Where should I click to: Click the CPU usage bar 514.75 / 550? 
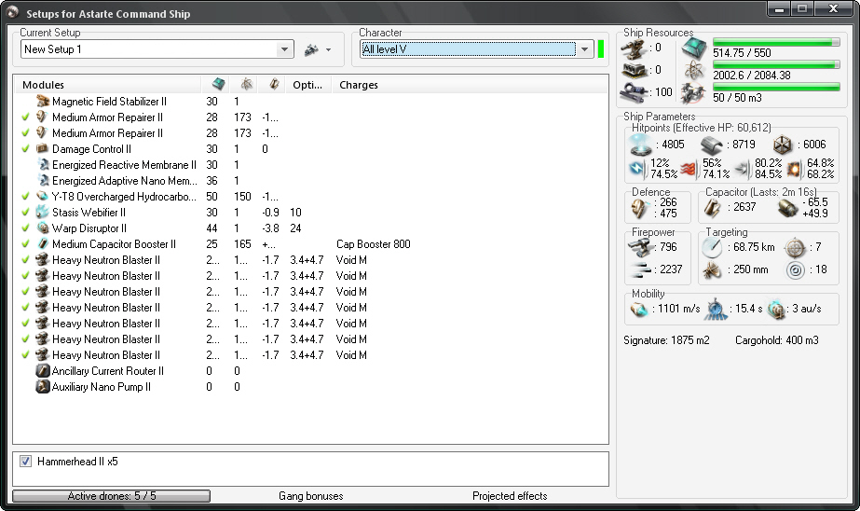click(776, 42)
